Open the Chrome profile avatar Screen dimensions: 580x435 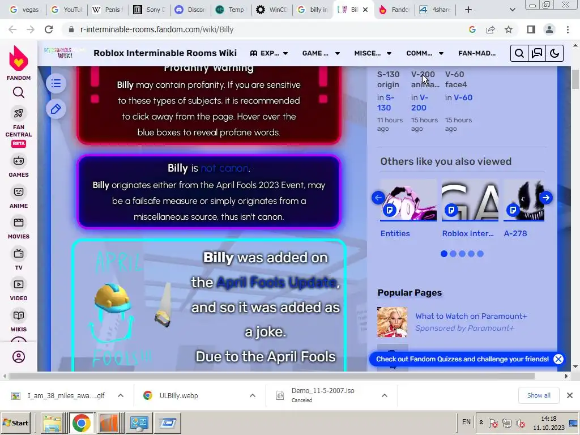tap(549, 29)
